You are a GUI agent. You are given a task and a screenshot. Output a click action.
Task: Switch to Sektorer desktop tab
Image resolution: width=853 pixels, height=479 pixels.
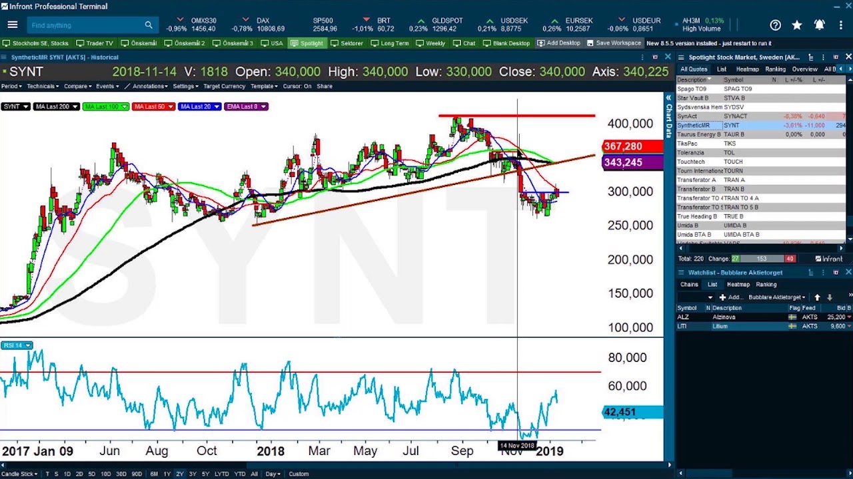pos(347,43)
